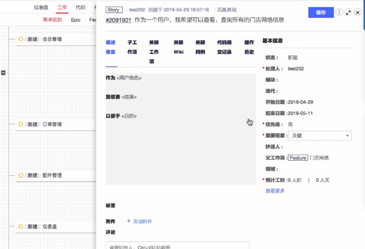Click the 优先级 value 高
The width and height of the screenshot is (365, 249).
tap(290, 125)
